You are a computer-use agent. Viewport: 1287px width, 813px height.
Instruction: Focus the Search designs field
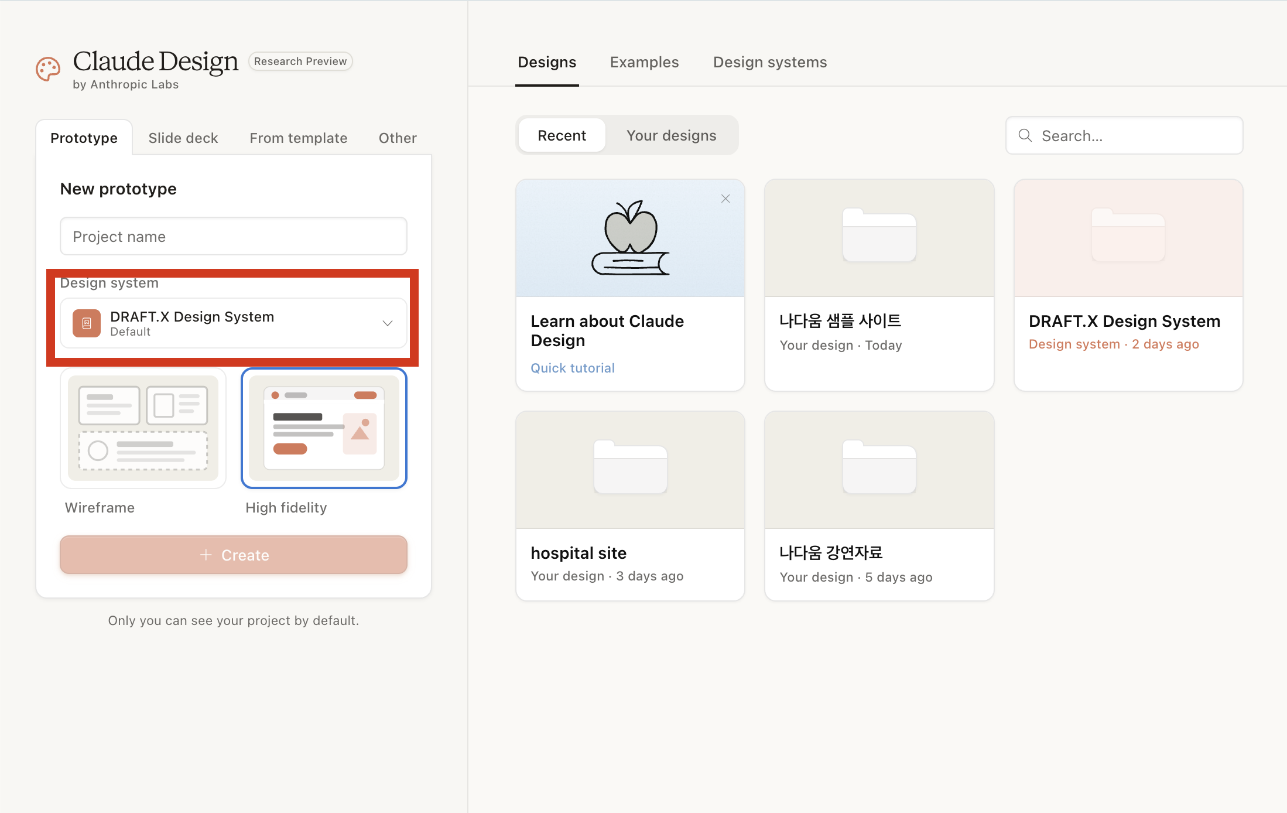tap(1124, 135)
